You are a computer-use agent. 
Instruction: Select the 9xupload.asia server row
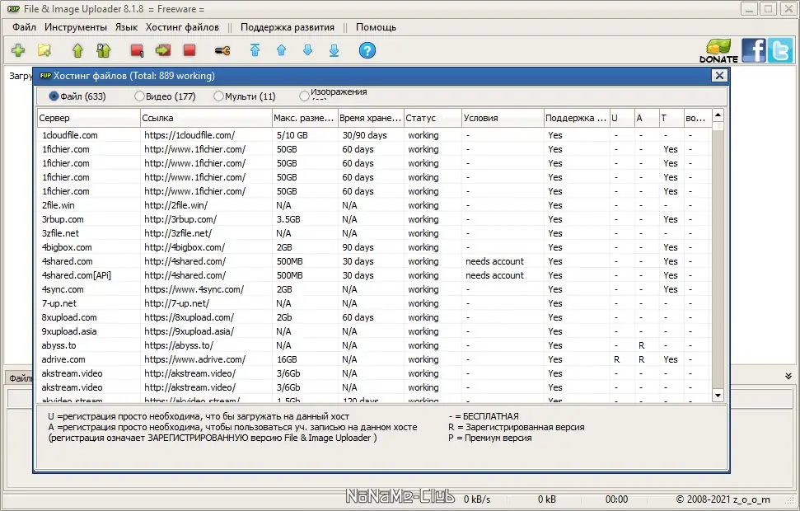point(375,331)
